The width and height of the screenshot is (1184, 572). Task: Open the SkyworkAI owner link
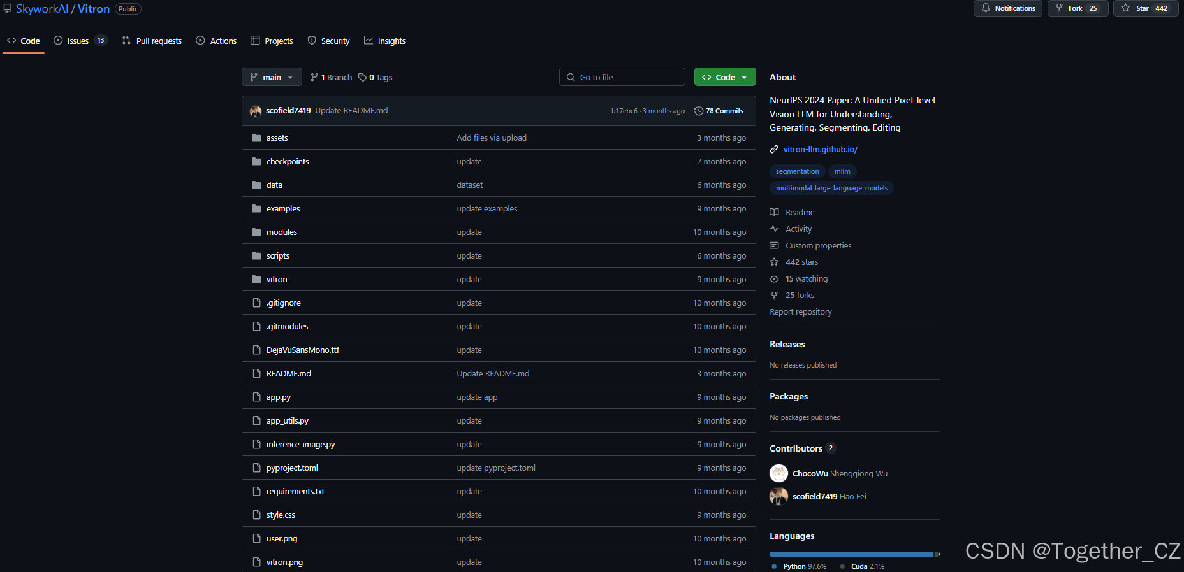pos(42,9)
